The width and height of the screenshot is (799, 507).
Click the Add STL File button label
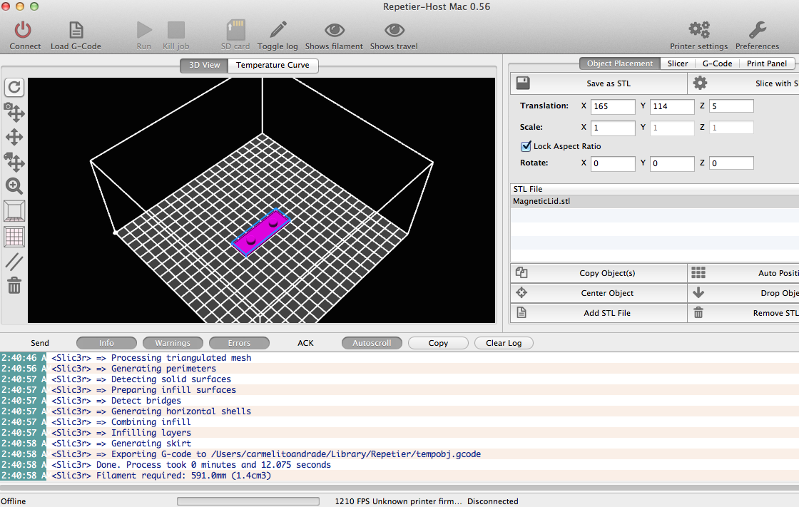[x=607, y=313]
